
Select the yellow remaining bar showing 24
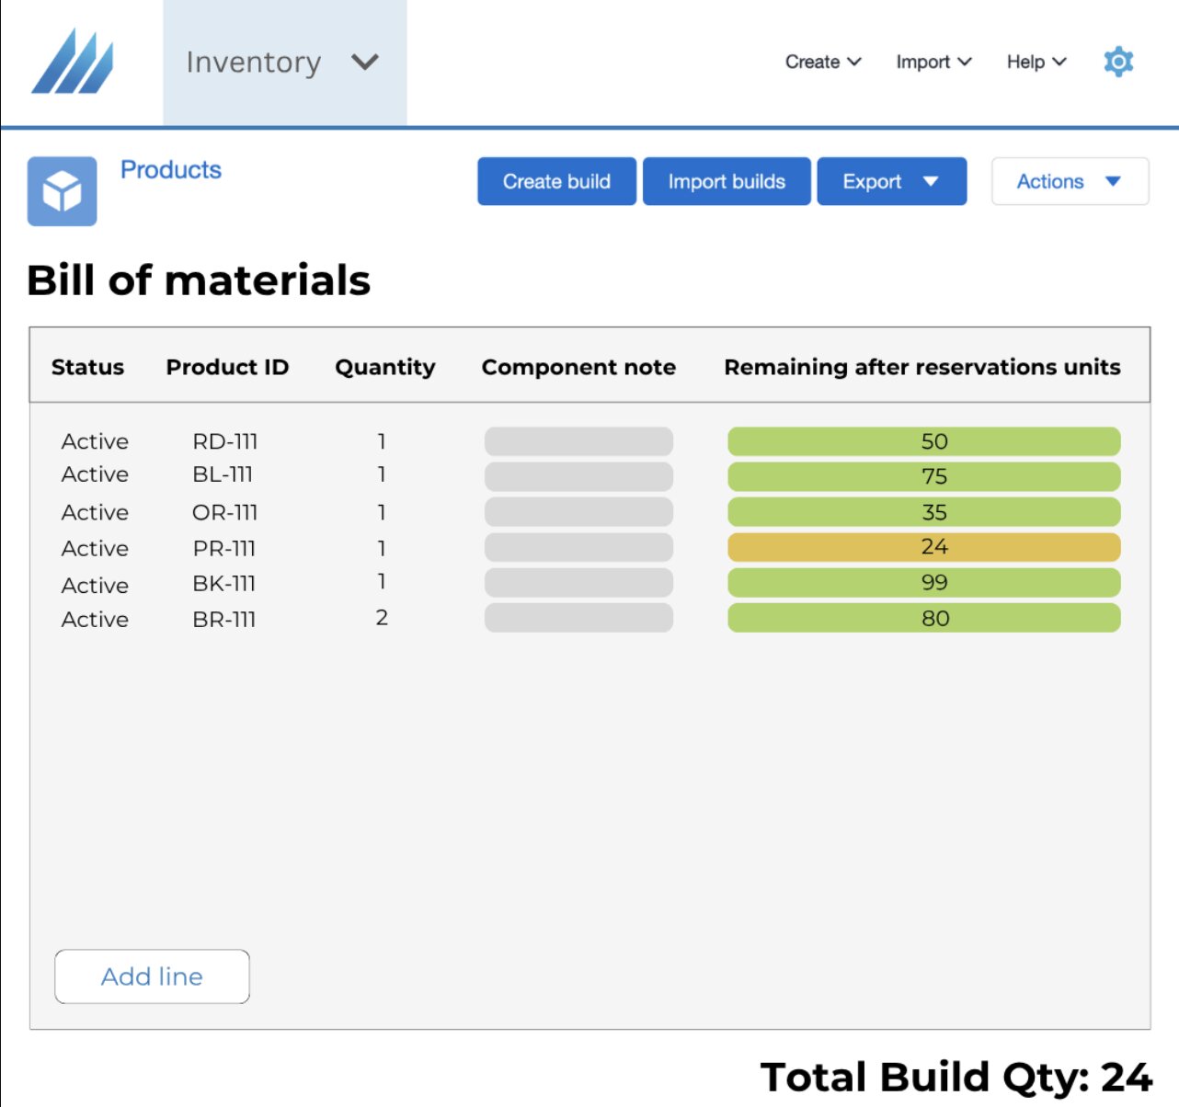click(923, 547)
